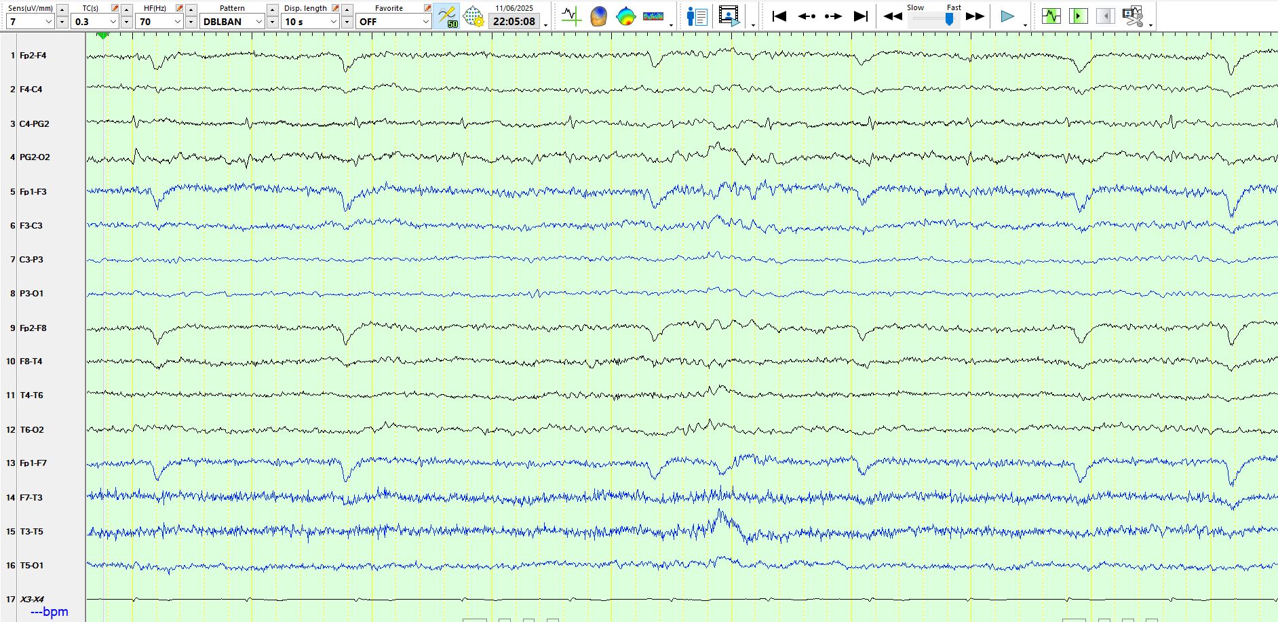Rewind the EEG trace quickly
This screenshot has width=1278, height=622.
click(x=893, y=16)
